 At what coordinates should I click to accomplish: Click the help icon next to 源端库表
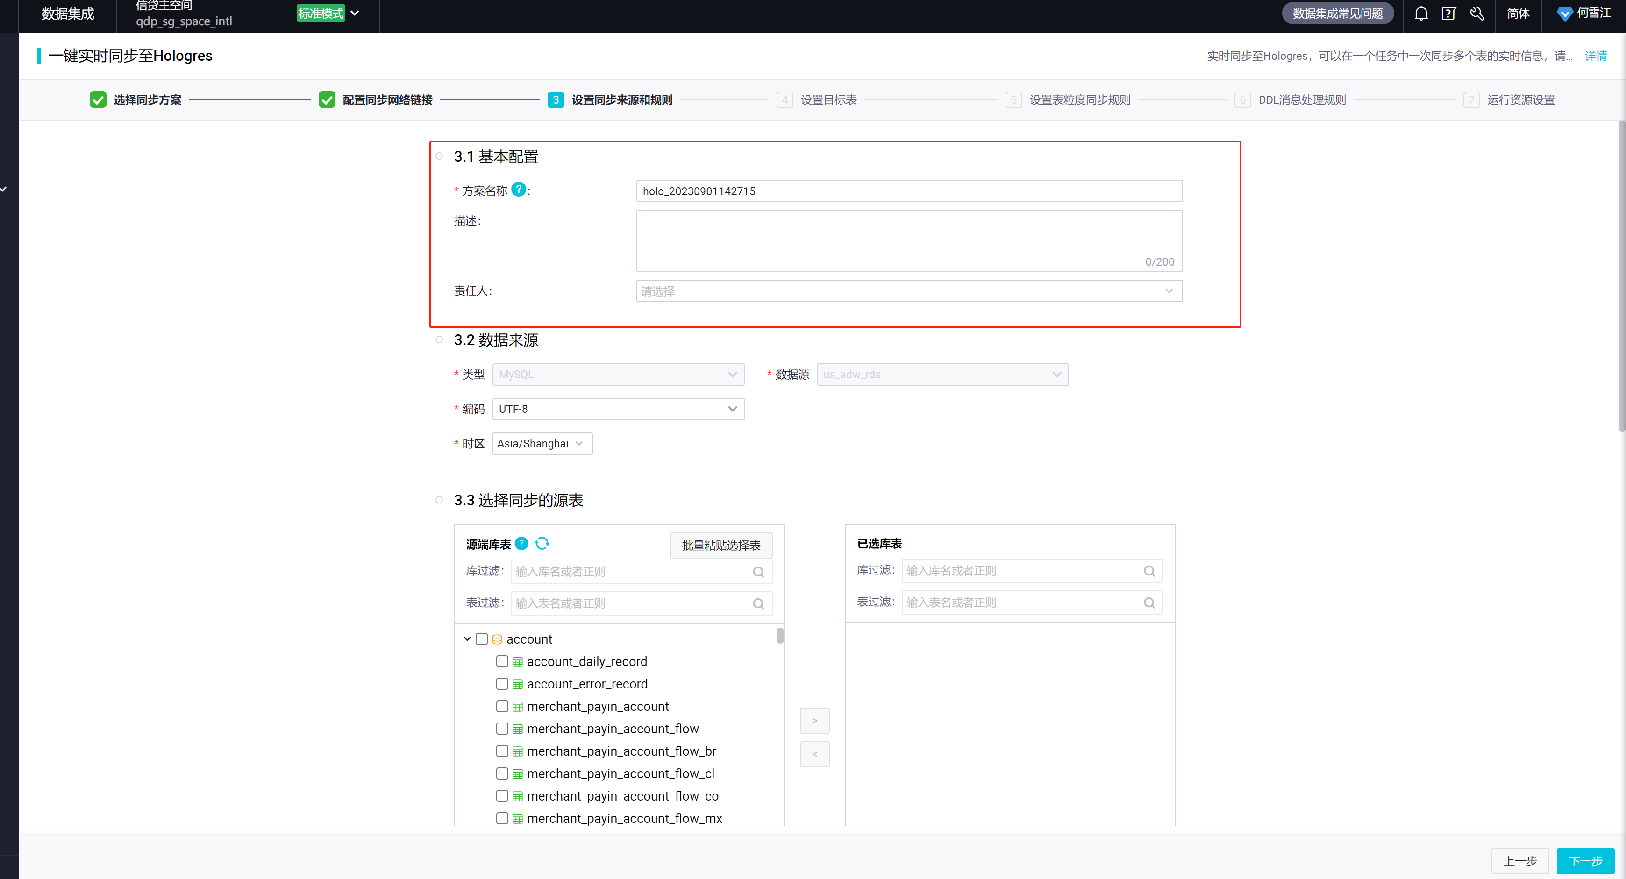[x=521, y=543]
